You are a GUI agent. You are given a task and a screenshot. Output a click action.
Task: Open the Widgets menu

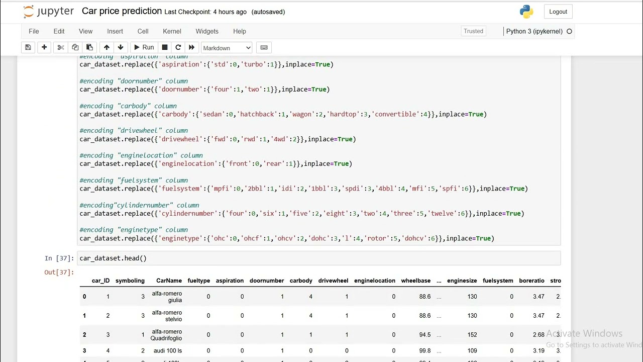pos(207,31)
